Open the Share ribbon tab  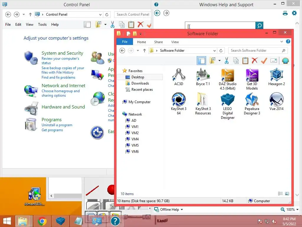pos(158,42)
